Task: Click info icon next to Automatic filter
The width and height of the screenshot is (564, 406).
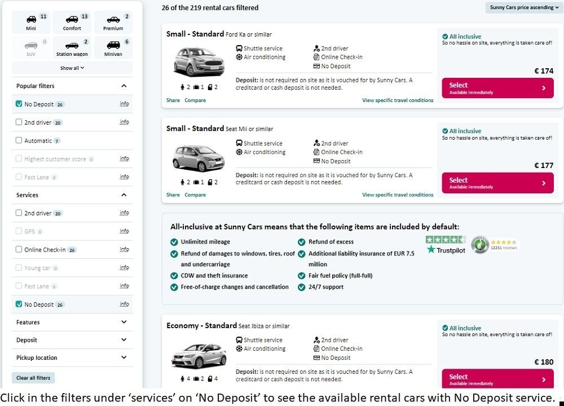Action: 124,140
